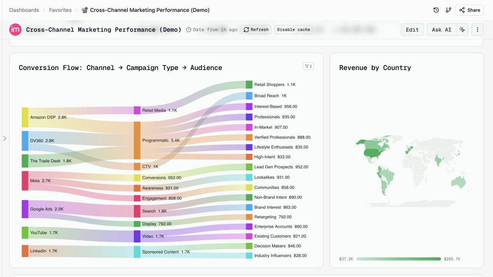
Task: Click the pink 'im' logo avatar
Action: 15,30
